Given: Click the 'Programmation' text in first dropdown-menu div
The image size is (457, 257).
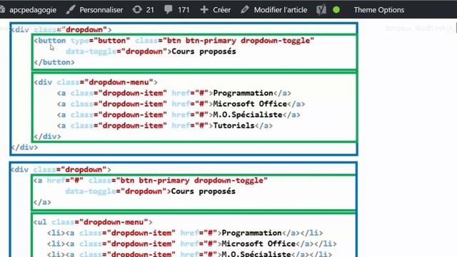Looking at the screenshot, I should pos(243,94).
